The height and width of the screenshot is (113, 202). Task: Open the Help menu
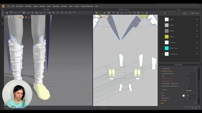click(97, 6)
